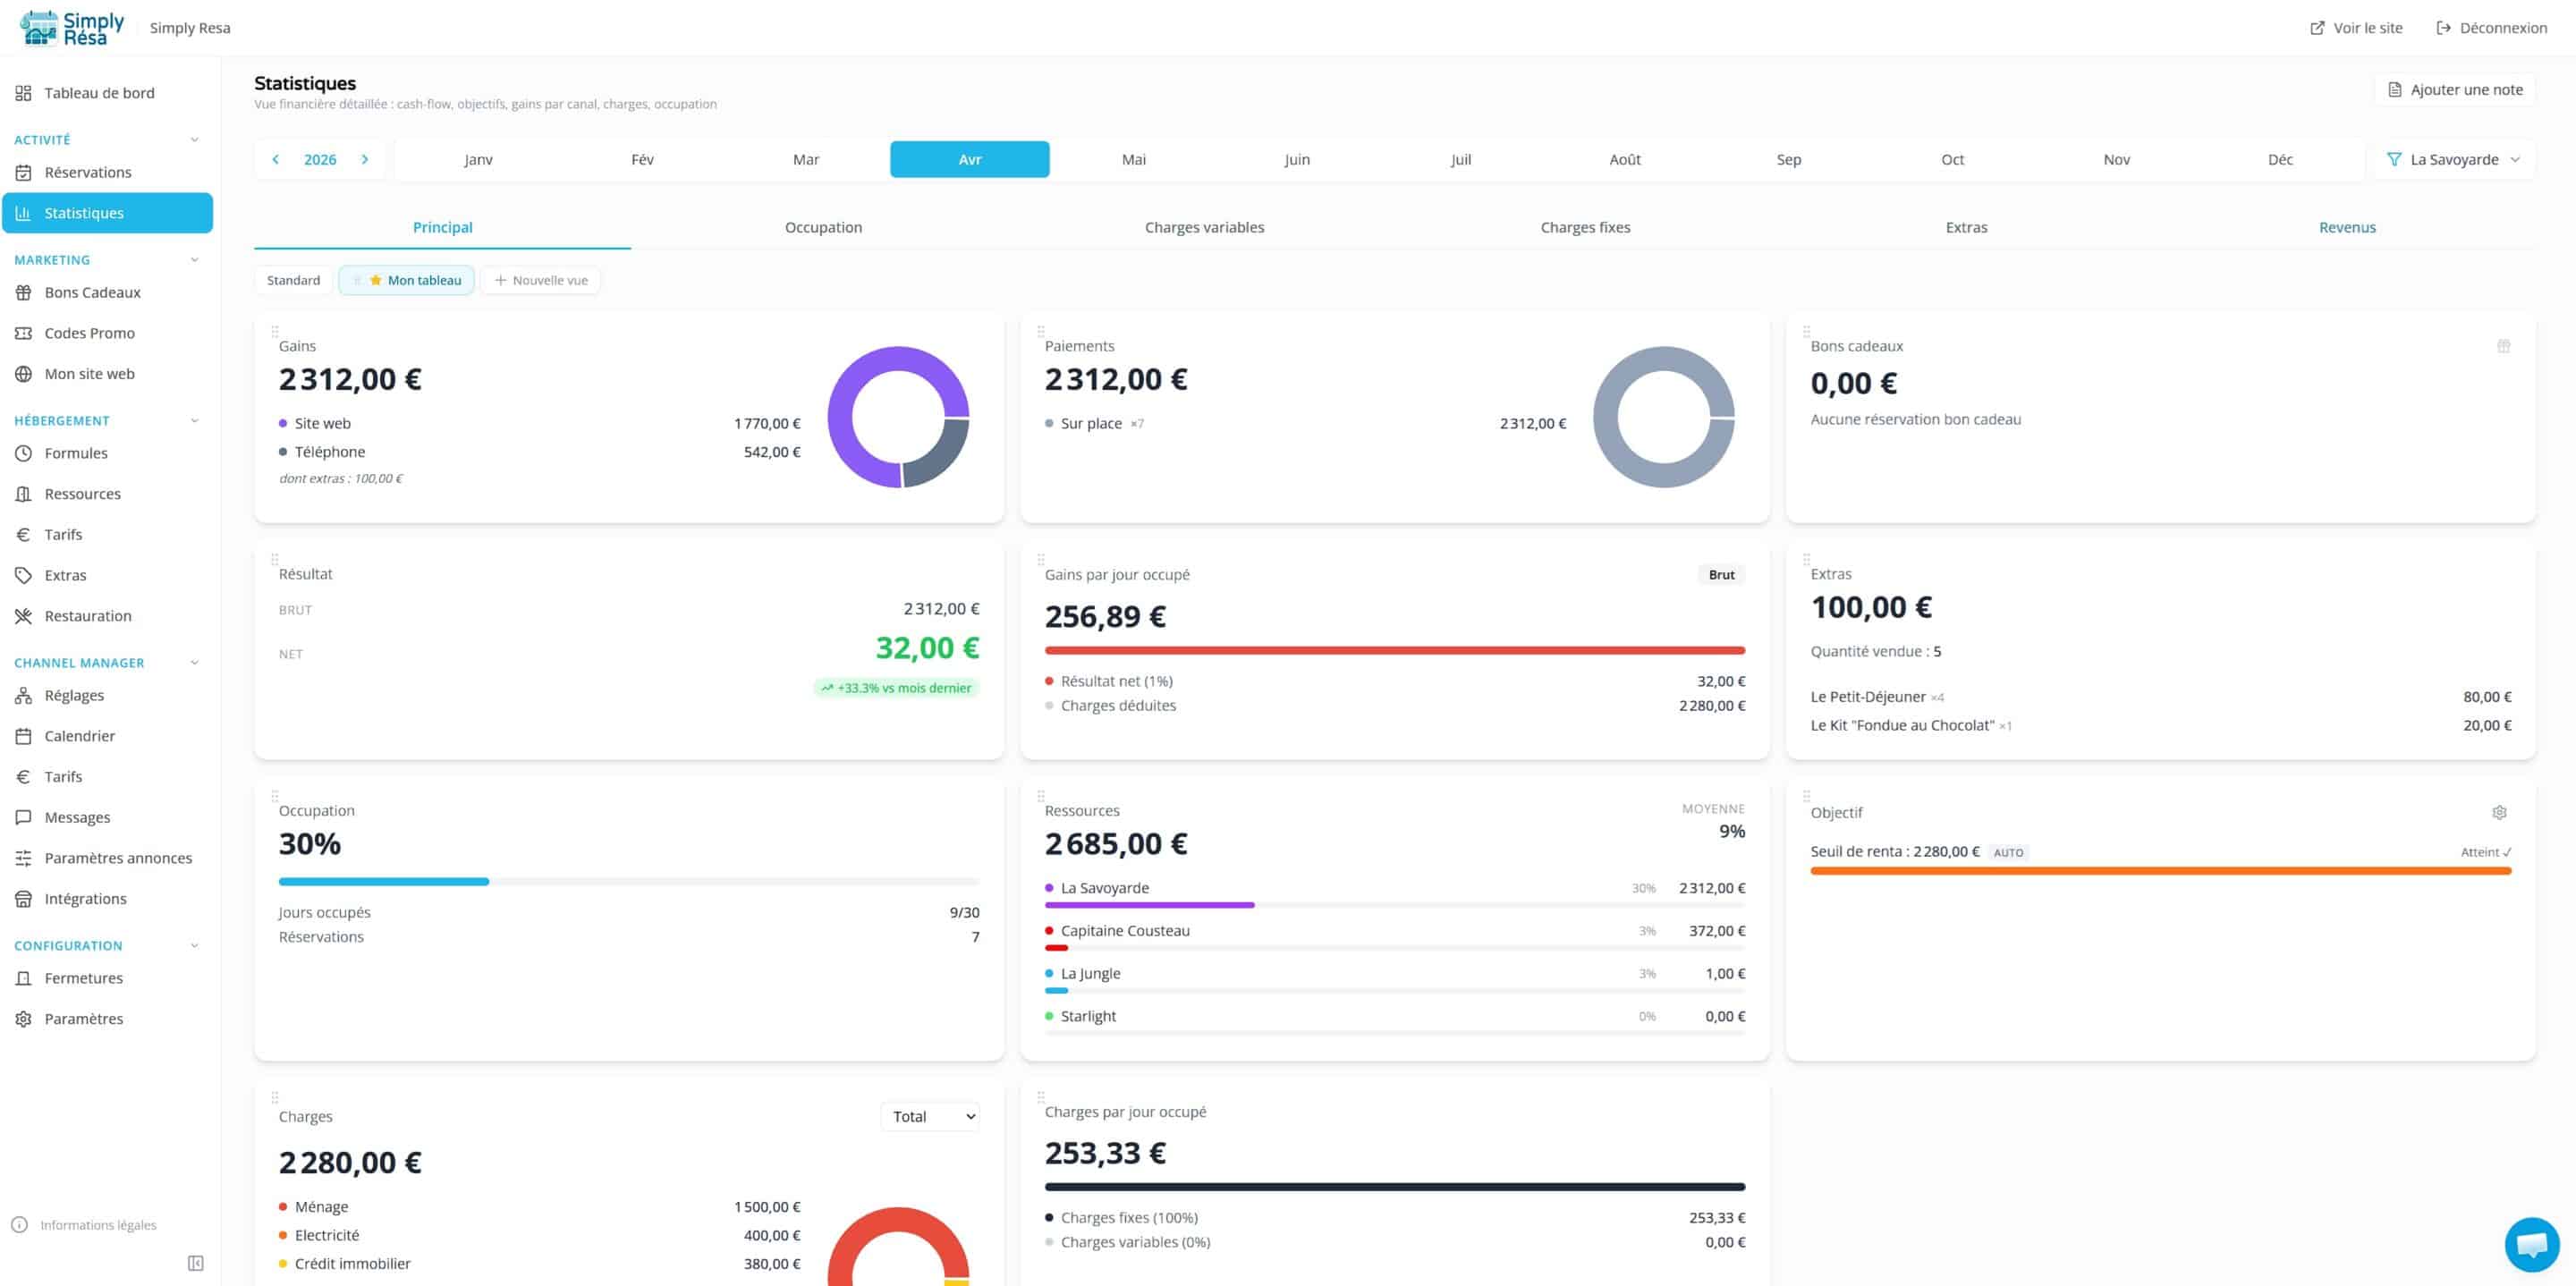Viewport: 2576px width, 1286px height.
Task: Toggle the Brut badge on Gains par jour
Action: click(1721, 575)
